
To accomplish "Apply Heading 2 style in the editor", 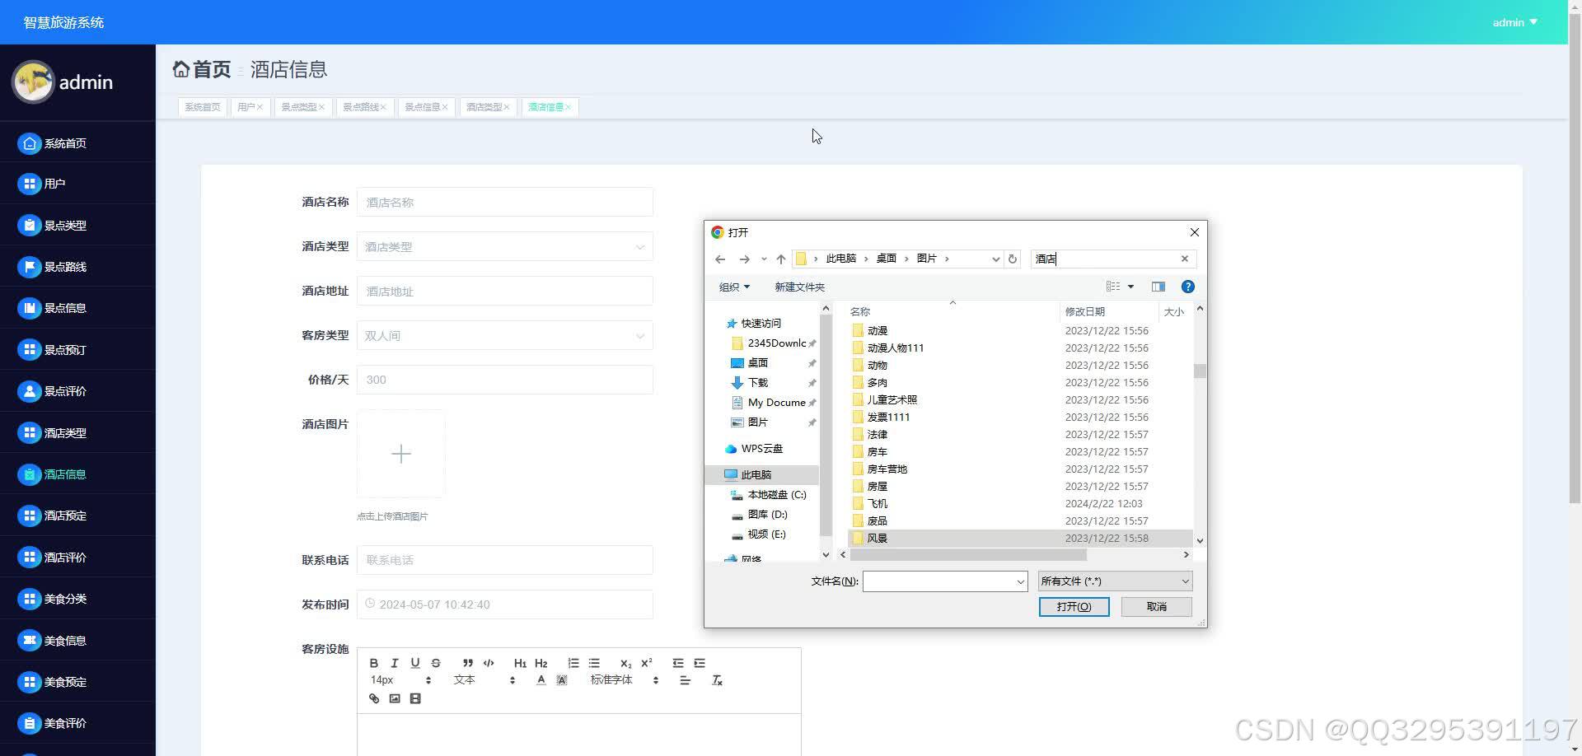I will click(541, 663).
